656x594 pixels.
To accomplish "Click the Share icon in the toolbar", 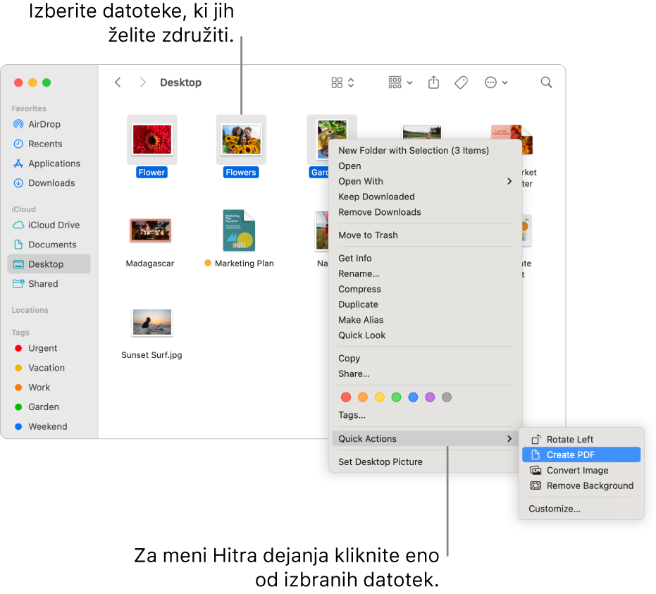I will (x=433, y=82).
